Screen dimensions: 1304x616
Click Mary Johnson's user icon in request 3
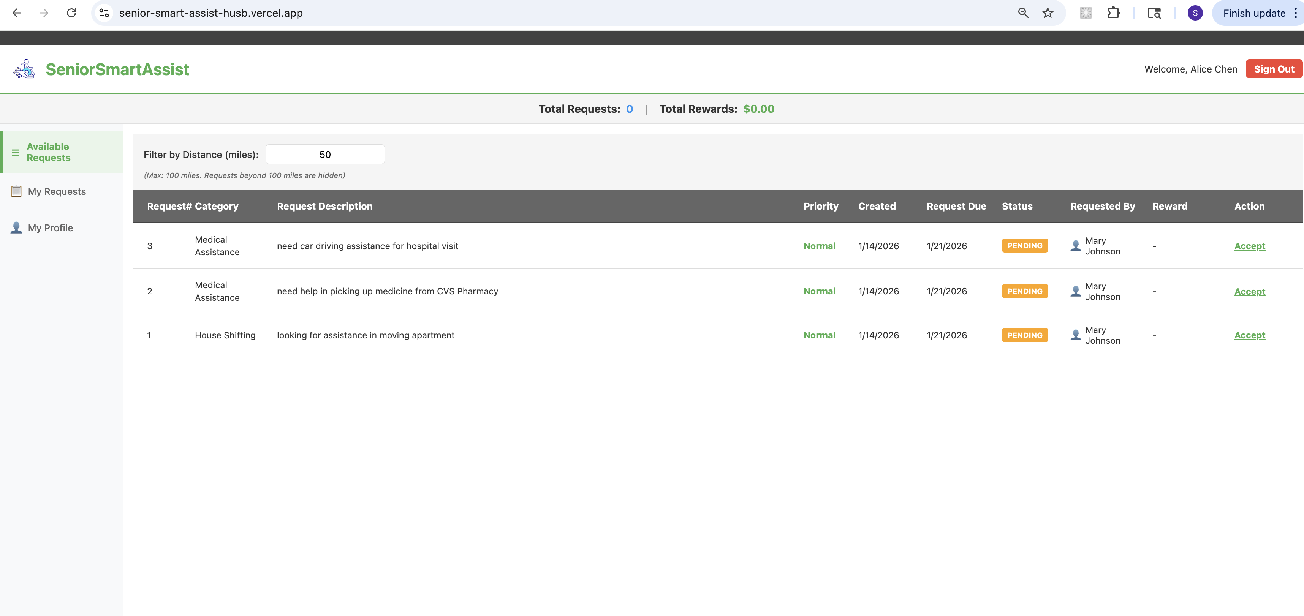coord(1076,246)
